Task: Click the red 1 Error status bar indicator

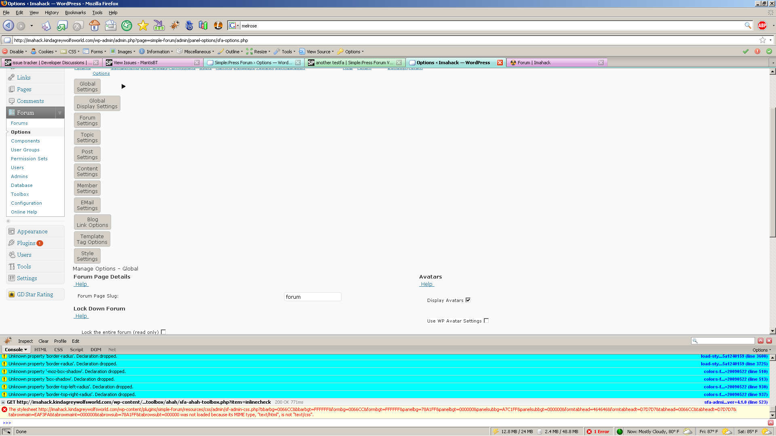Action: [x=598, y=432]
